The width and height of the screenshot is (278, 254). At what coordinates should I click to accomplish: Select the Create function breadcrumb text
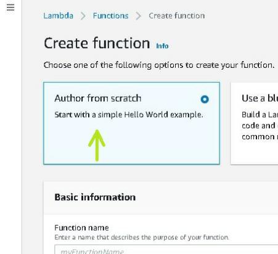click(x=177, y=16)
